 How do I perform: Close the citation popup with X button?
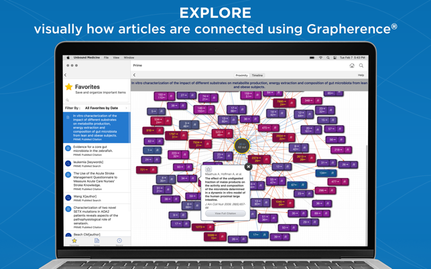point(248,167)
